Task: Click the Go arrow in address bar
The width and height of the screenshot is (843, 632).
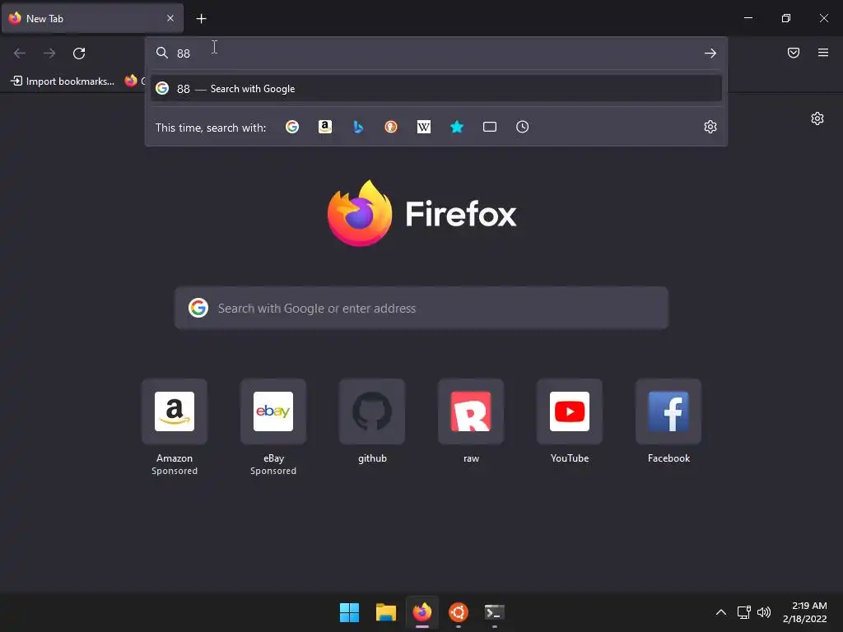Action: click(710, 53)
